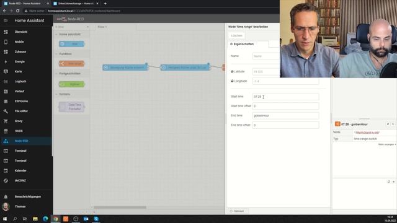The height and width of the screenshot is (223, 397).
Task: Click the Node-RED logo header
Action: click(70, 19)
